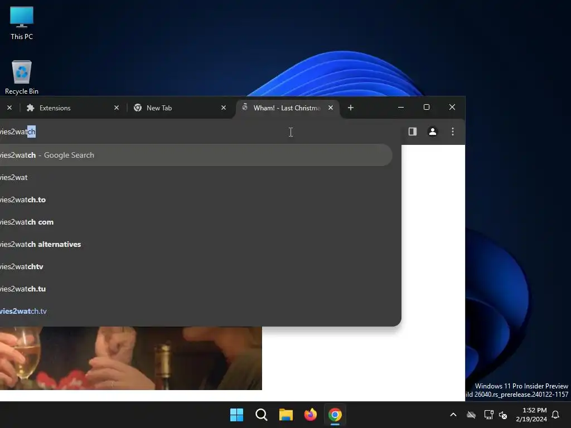This screenshot has width=571, height=428.
Task: Switch to the New Tab tab
Action: pyautogui.click(x=177, y=108)
